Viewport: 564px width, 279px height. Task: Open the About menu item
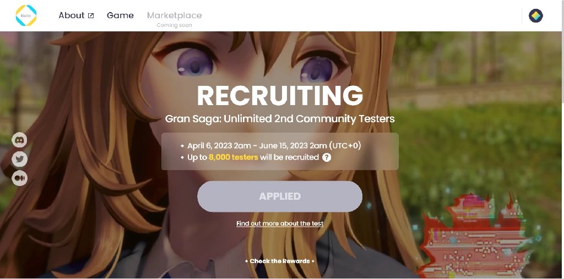(x=72, y=15)
